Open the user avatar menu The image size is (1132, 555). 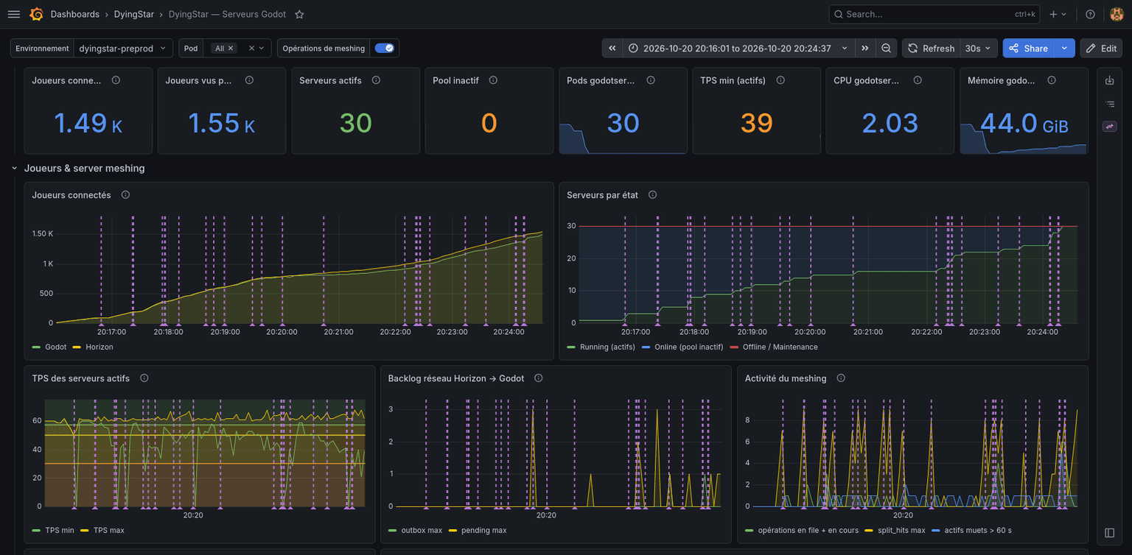coord(1117,14)
